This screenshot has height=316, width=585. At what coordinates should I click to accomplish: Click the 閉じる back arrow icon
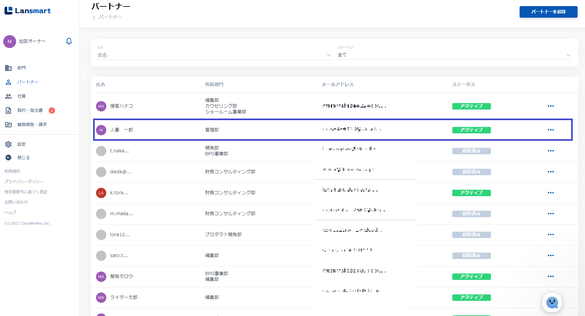pyautogui.click(x=8, y=158)
